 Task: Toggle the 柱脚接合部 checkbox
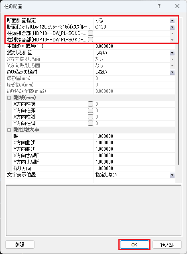coord(90,40)
